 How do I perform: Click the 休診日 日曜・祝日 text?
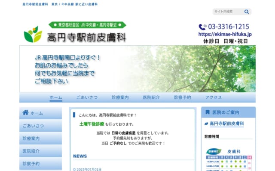(x=225, y=41)
